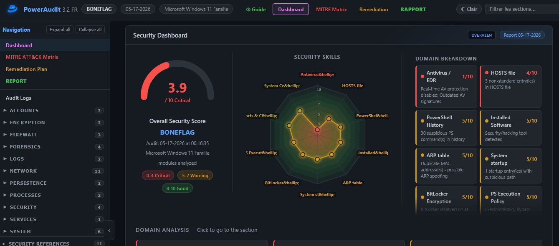Open the PS Execution Policy domain card
Screen dimensions: 559x246
(511, 201)
